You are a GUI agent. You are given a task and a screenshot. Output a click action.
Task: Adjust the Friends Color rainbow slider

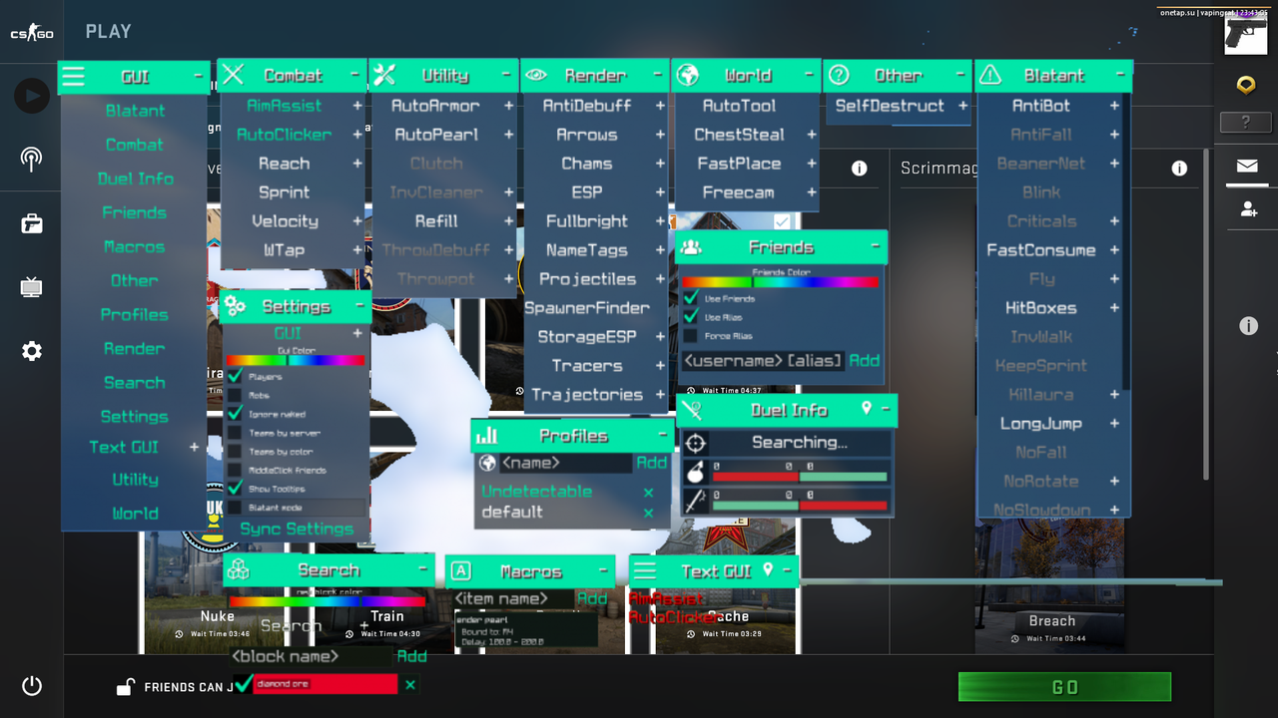coord(781,282)
